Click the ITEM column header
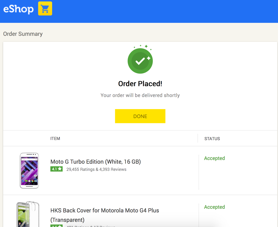 point(55,138)
